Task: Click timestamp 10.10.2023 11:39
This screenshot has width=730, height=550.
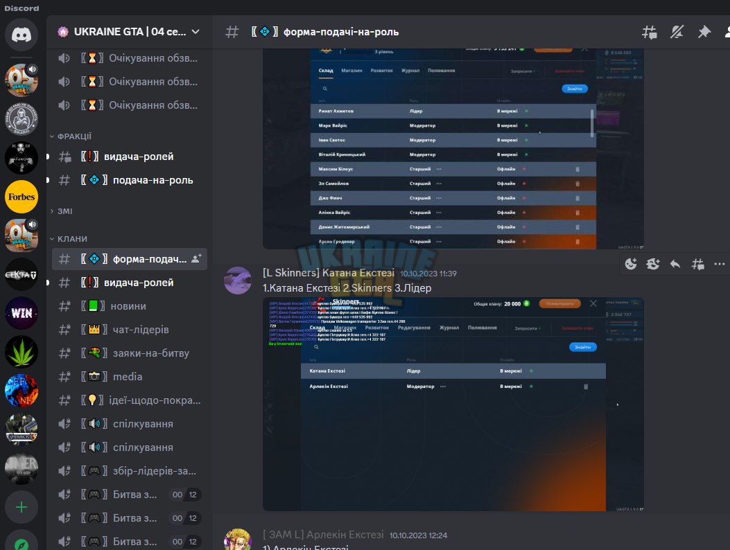Action: coord(428,274)
